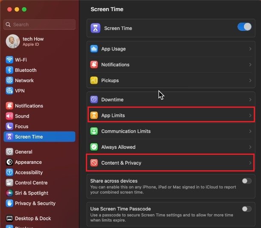261x228 pixels.
Task: Select Network label in the sidebar
Action: point(24,80)
